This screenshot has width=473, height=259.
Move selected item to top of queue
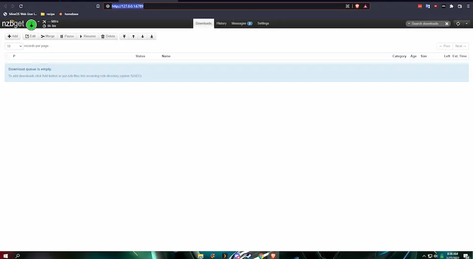(124, 37)
